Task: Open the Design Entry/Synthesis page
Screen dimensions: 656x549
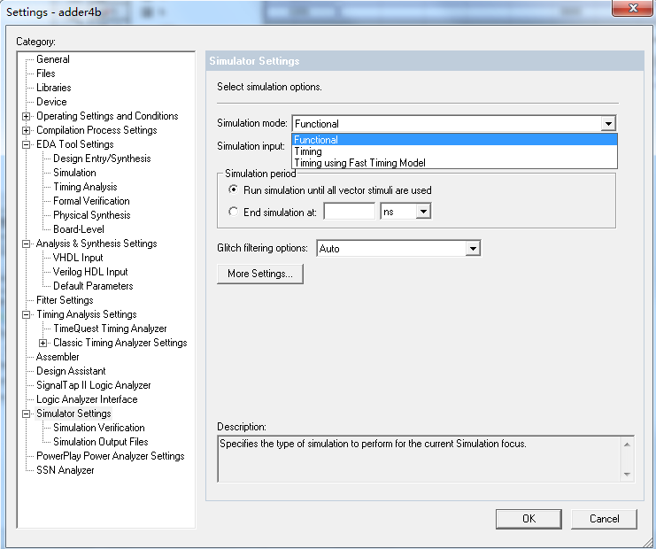Action: coord(102,159)
